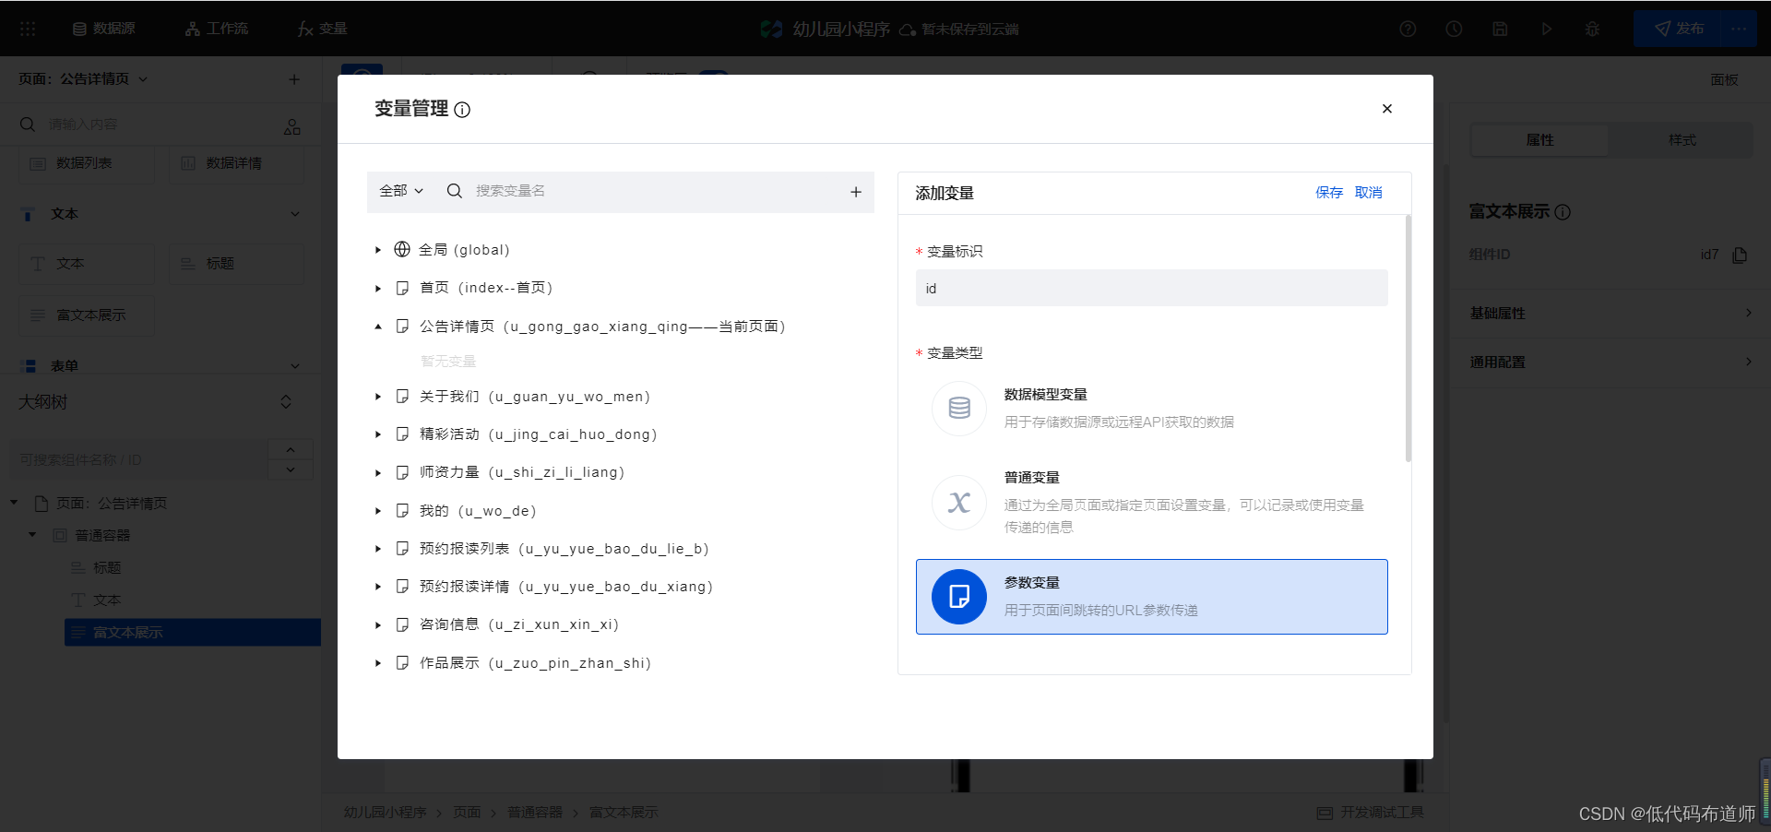Expand the 我的 (u_wo_de) node
Screen dimensions: 1771x832
[x=378, y=511]
